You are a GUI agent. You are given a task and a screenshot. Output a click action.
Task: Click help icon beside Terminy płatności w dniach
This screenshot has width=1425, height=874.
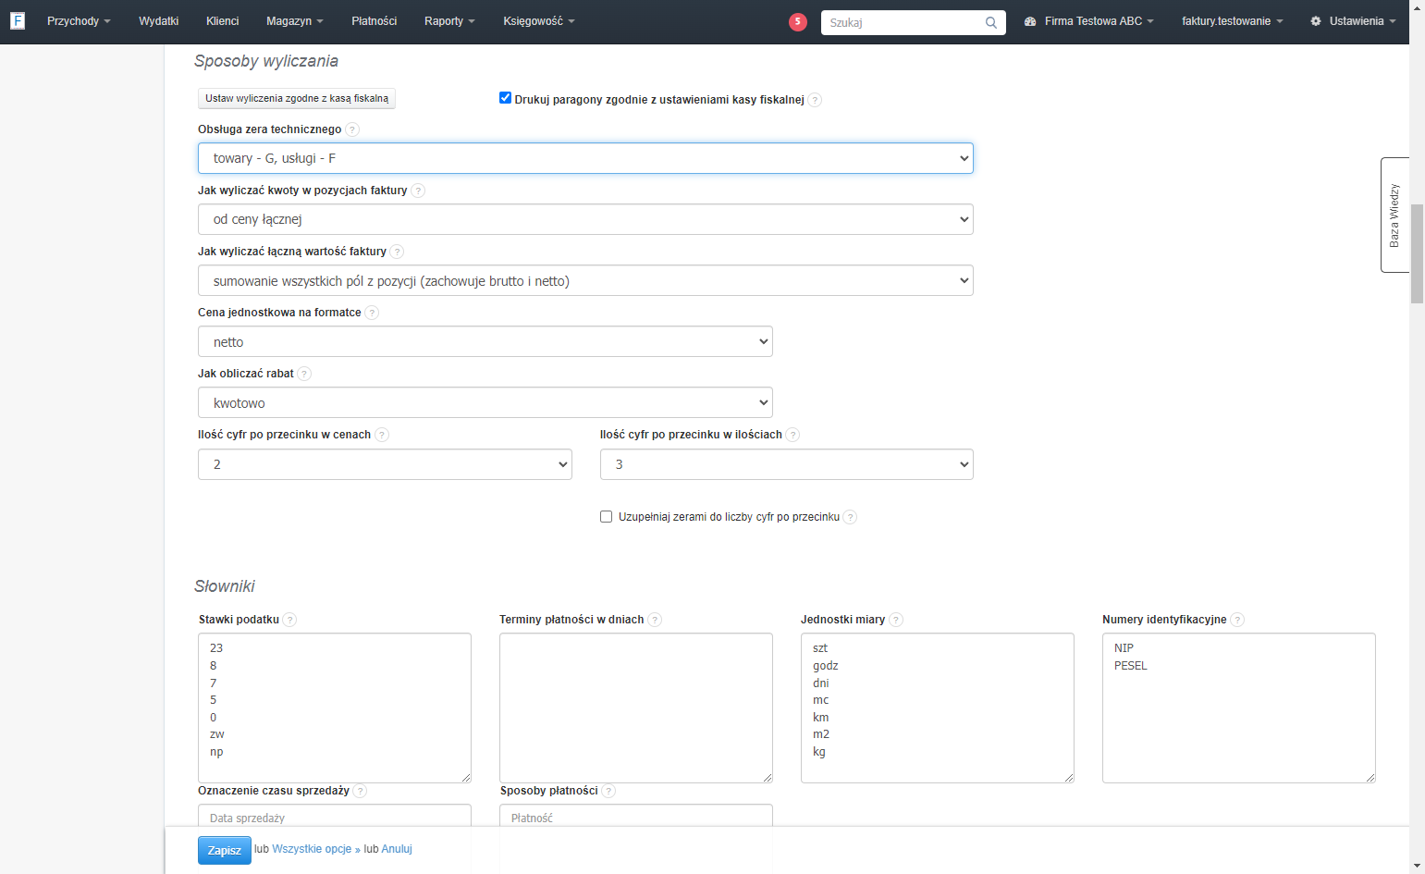pyautogui.click(x=655, y=620)
